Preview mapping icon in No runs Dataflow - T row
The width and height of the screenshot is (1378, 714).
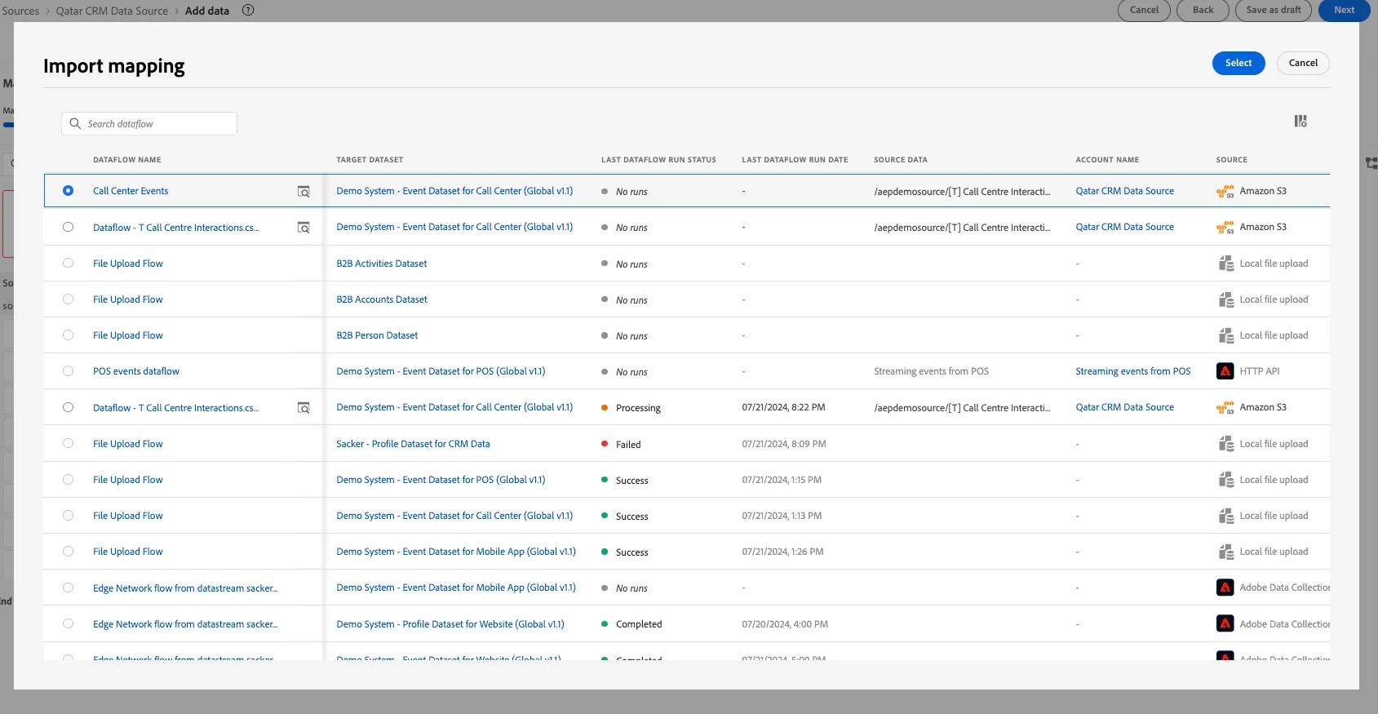coord(304,228)
